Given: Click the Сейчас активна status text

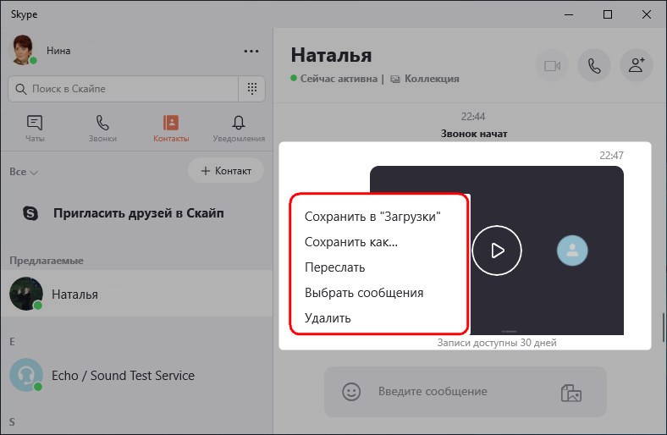Looking at the screenshot, I should (339, 79).
